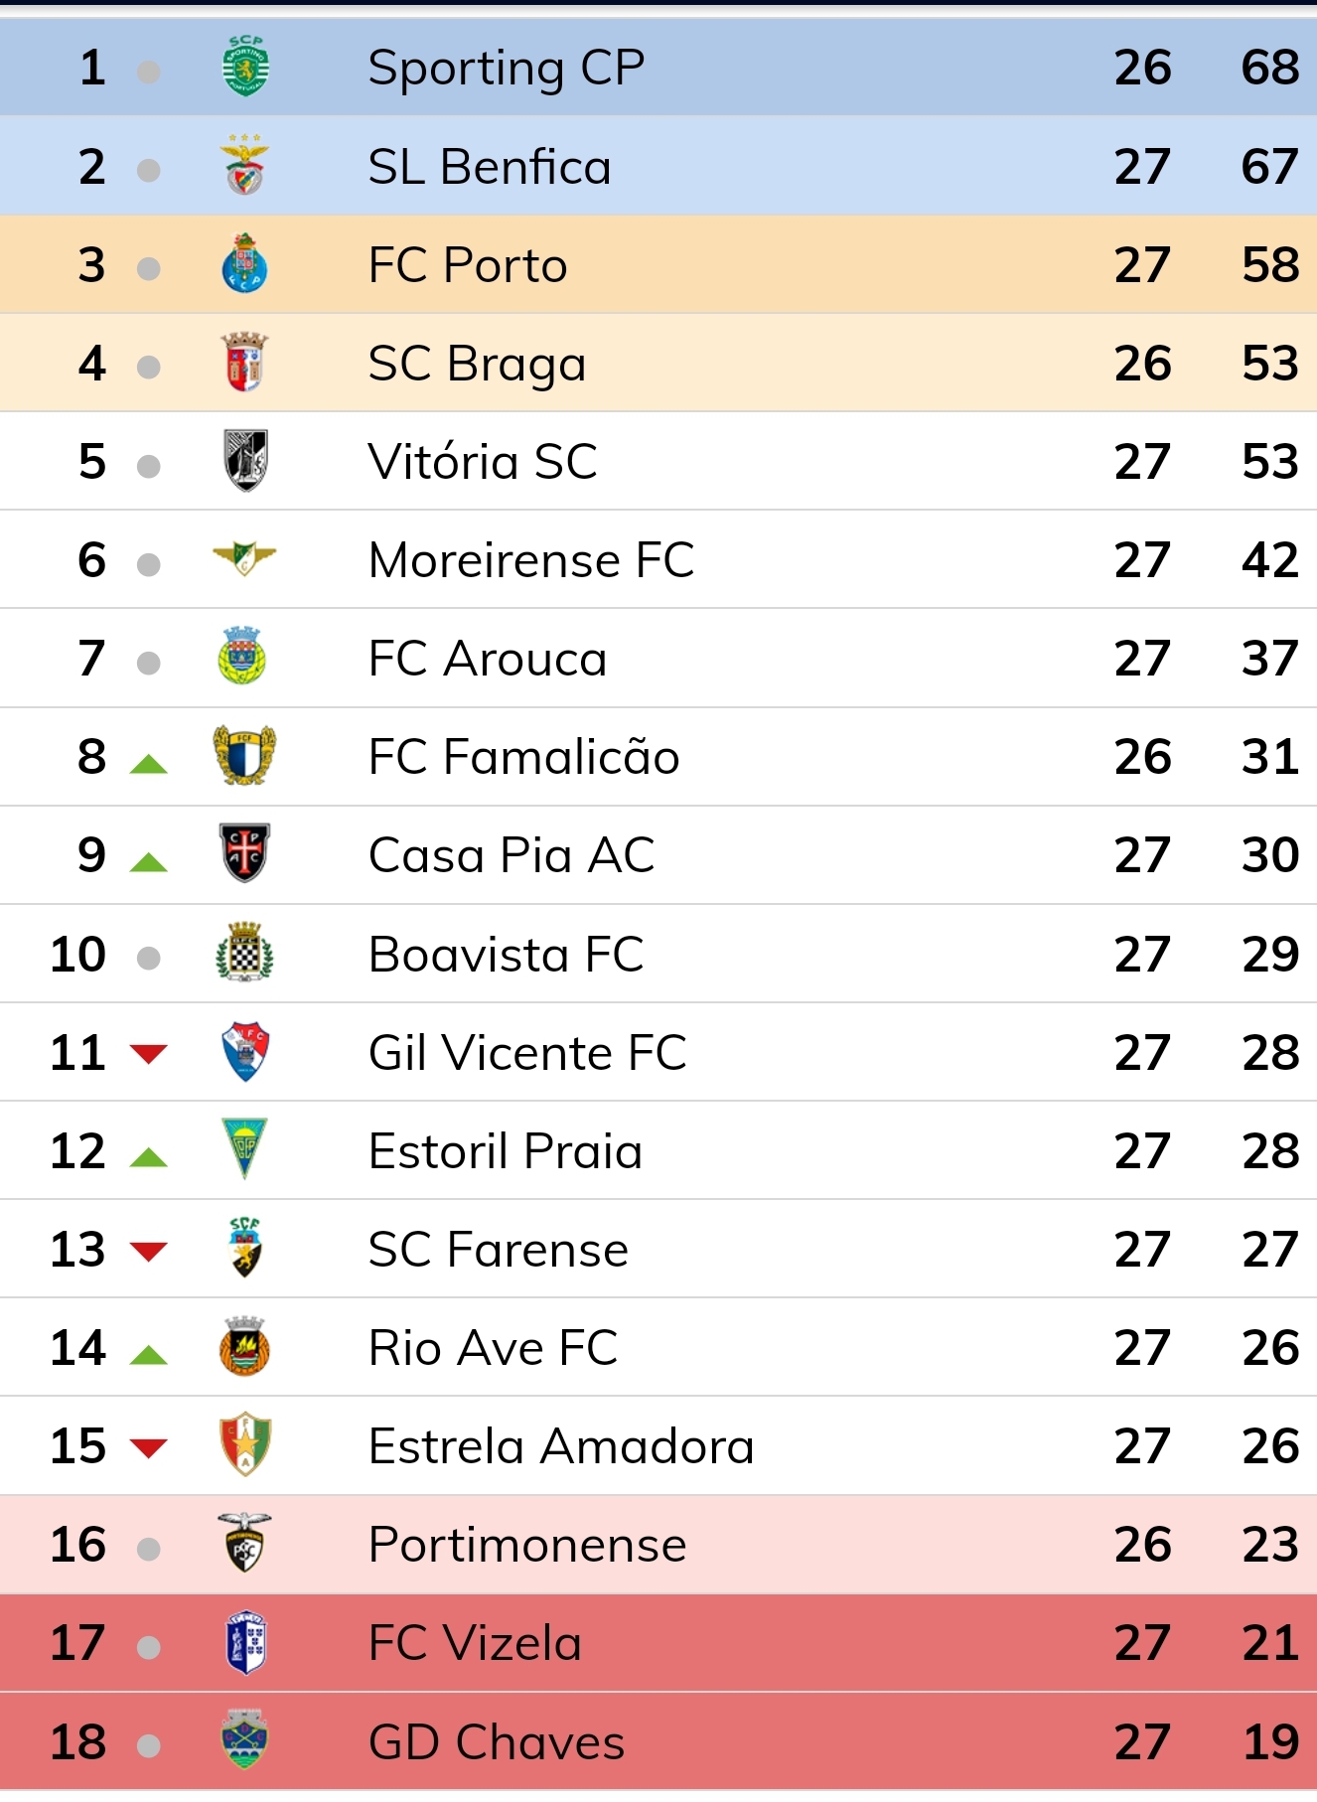
Task: Open FC Arouca team name link
Action: point(488,659)
